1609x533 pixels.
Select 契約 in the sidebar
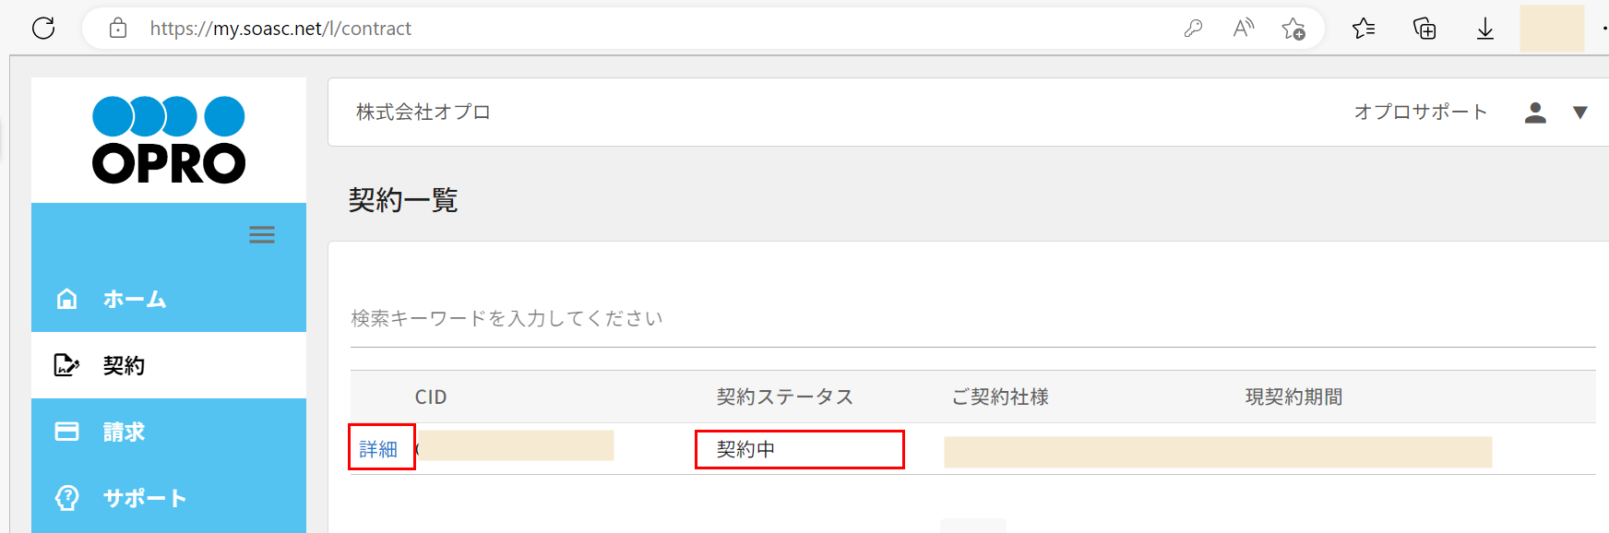[x=124, y=366]
